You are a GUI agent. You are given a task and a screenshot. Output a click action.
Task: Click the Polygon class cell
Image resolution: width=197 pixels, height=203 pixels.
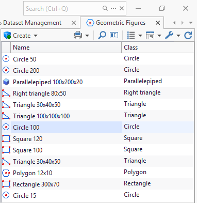[x=158, y=173]
